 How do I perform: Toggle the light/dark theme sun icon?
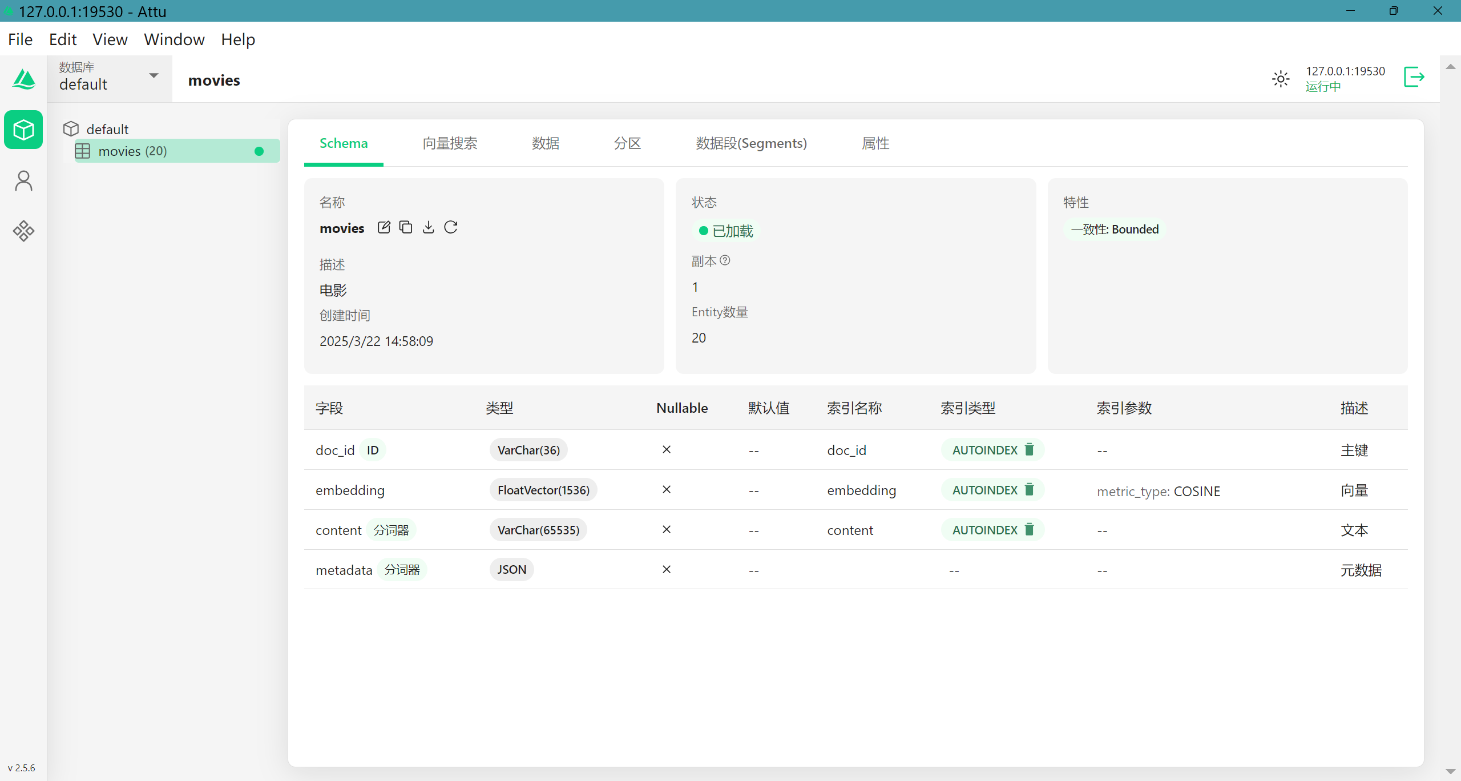1281,79
